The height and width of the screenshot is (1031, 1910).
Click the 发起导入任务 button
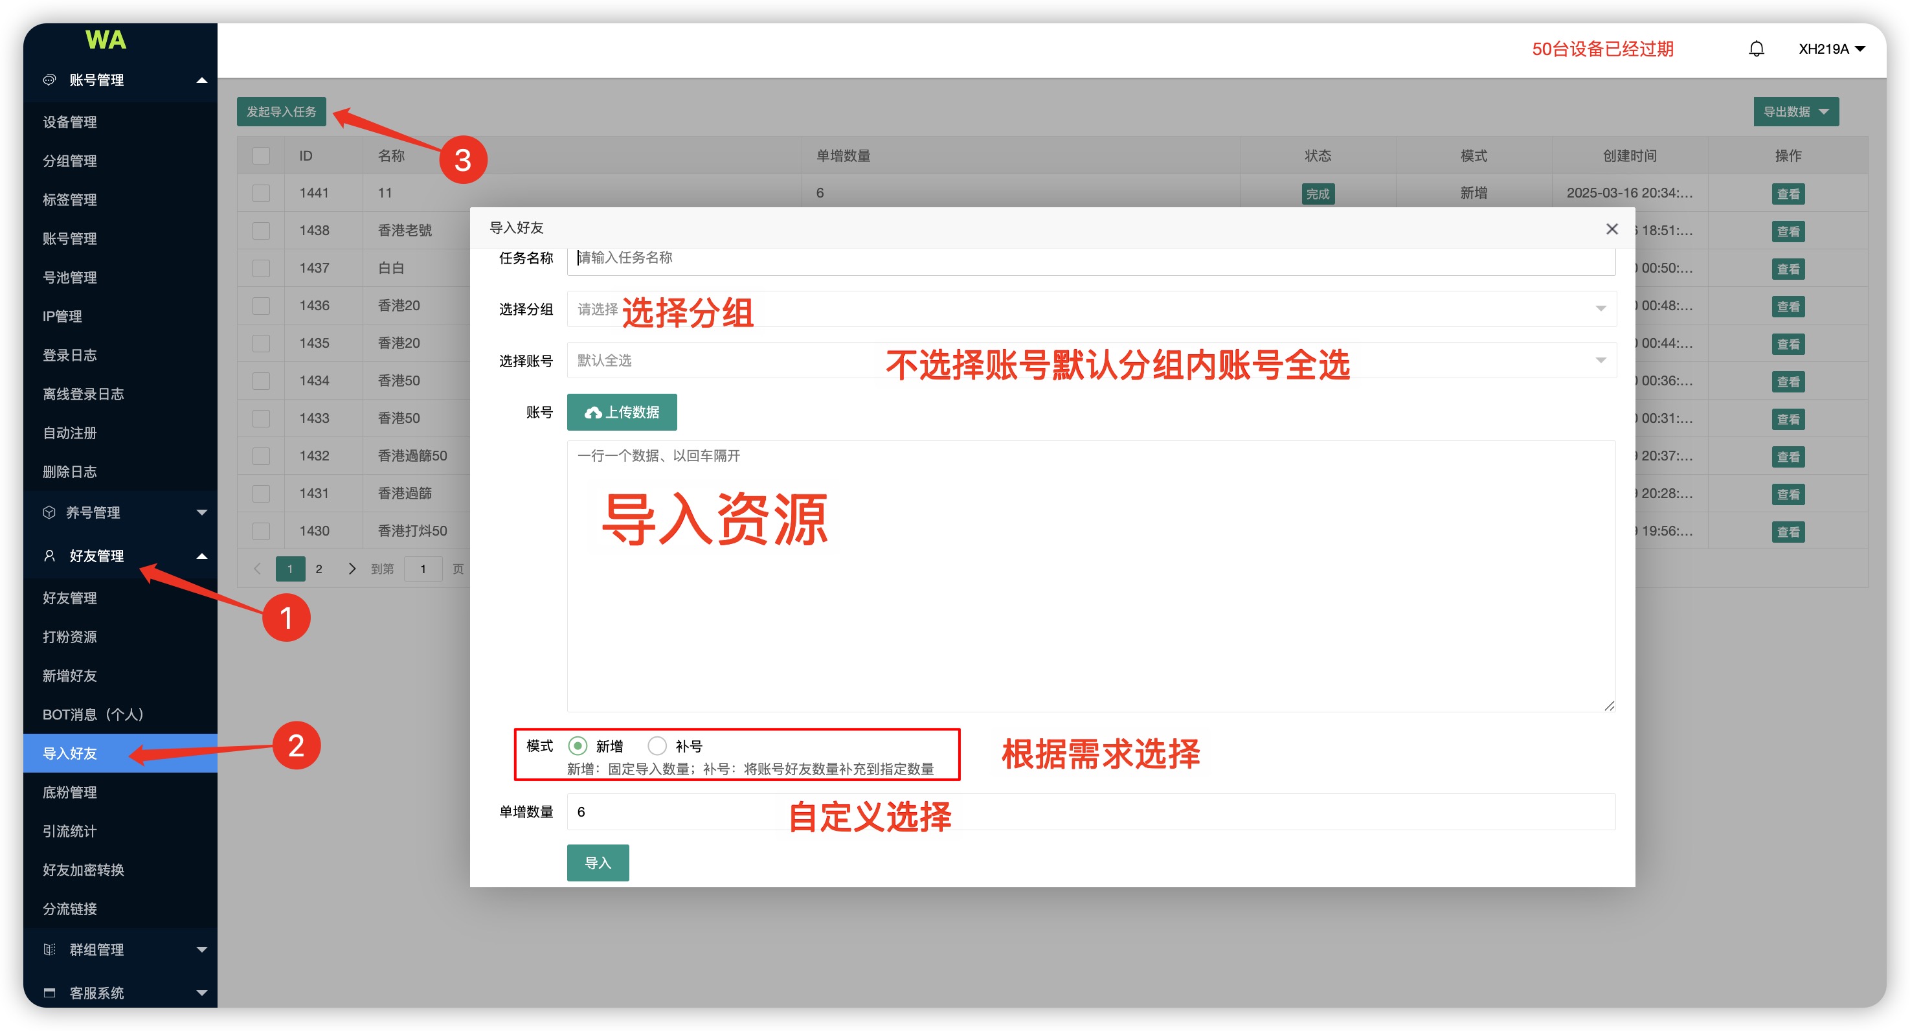click(x=281, y=111)
